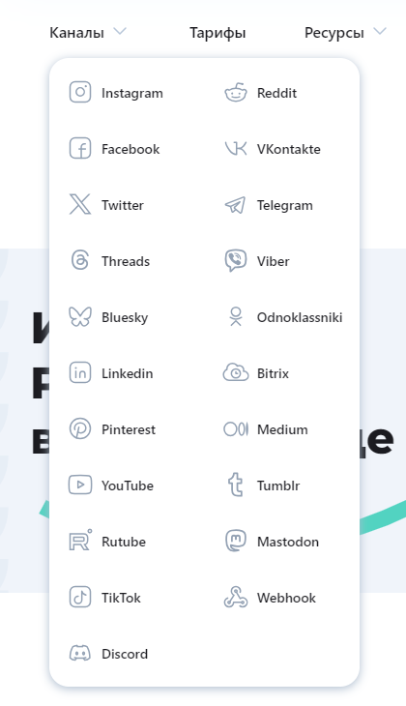Click the Reddit alien icon
The width and height of the screenshot is (406, 706).
tap(236, 92)
